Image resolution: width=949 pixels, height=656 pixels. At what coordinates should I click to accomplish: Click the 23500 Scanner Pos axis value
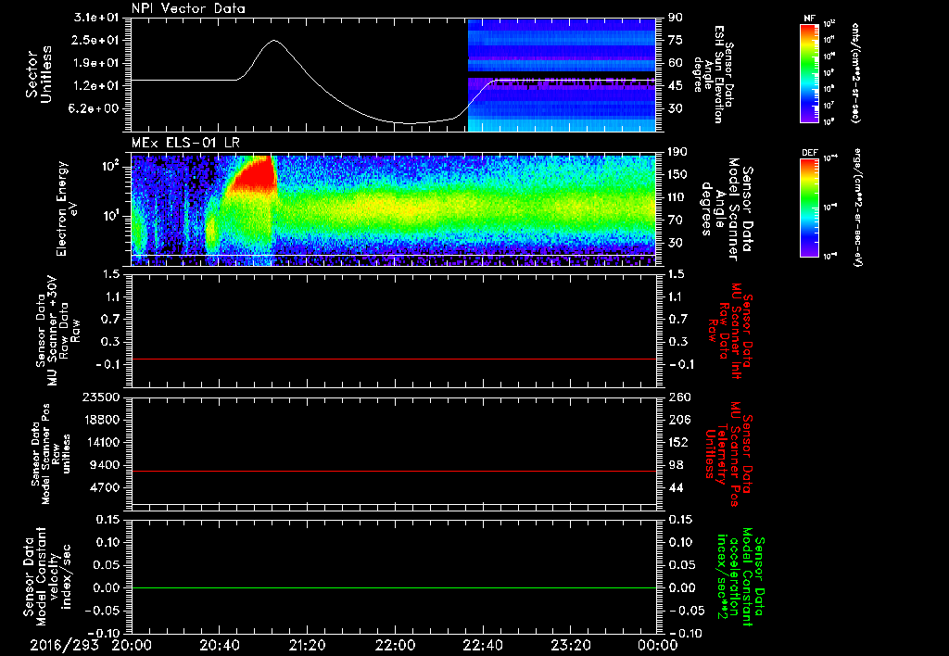(101, 397)
